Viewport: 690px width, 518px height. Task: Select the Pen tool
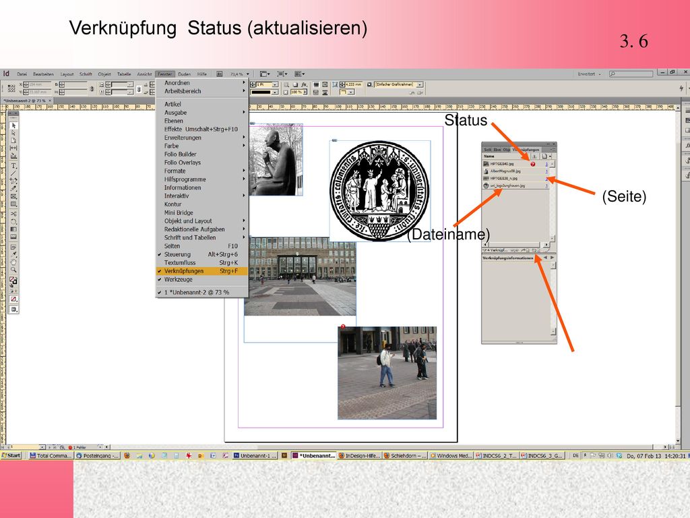click(13, 181)
